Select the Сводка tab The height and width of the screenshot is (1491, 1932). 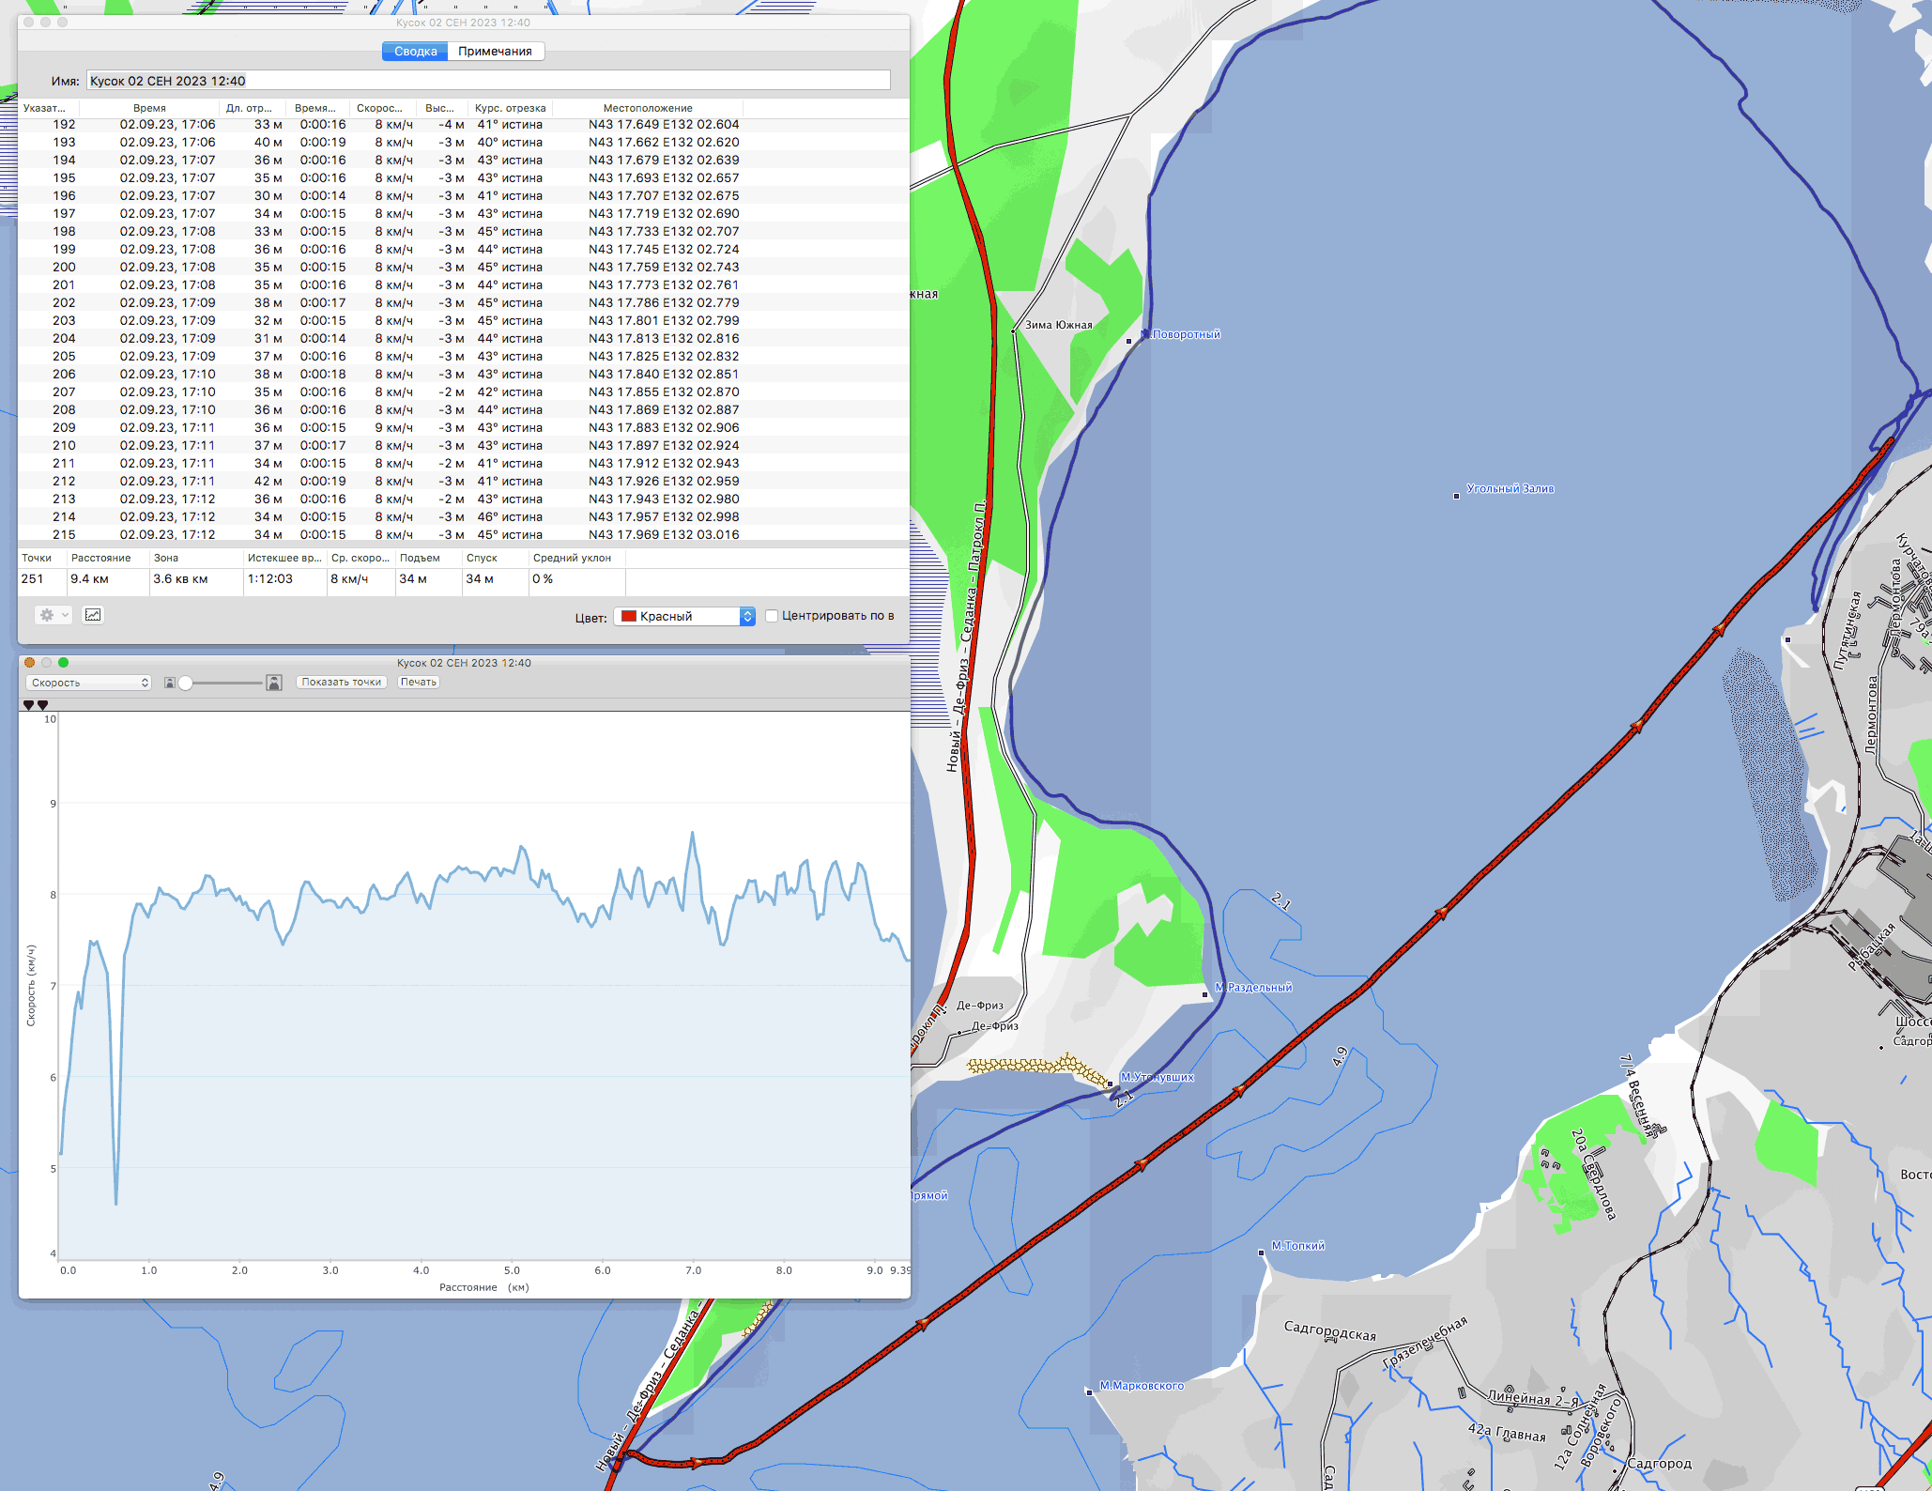point(415,52)
